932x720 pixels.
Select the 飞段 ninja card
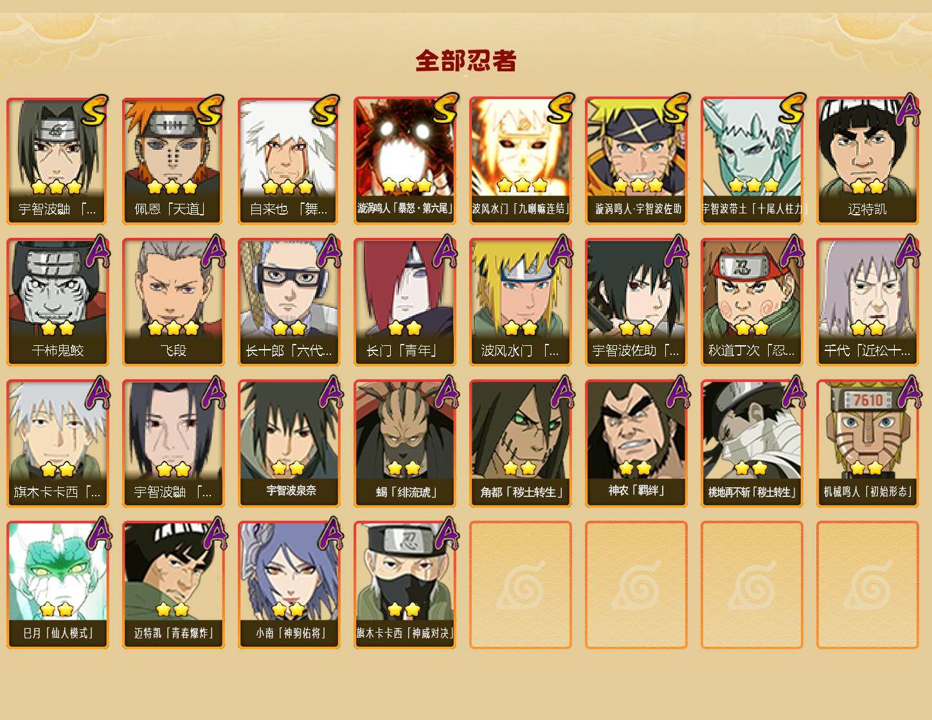(174, 302)
